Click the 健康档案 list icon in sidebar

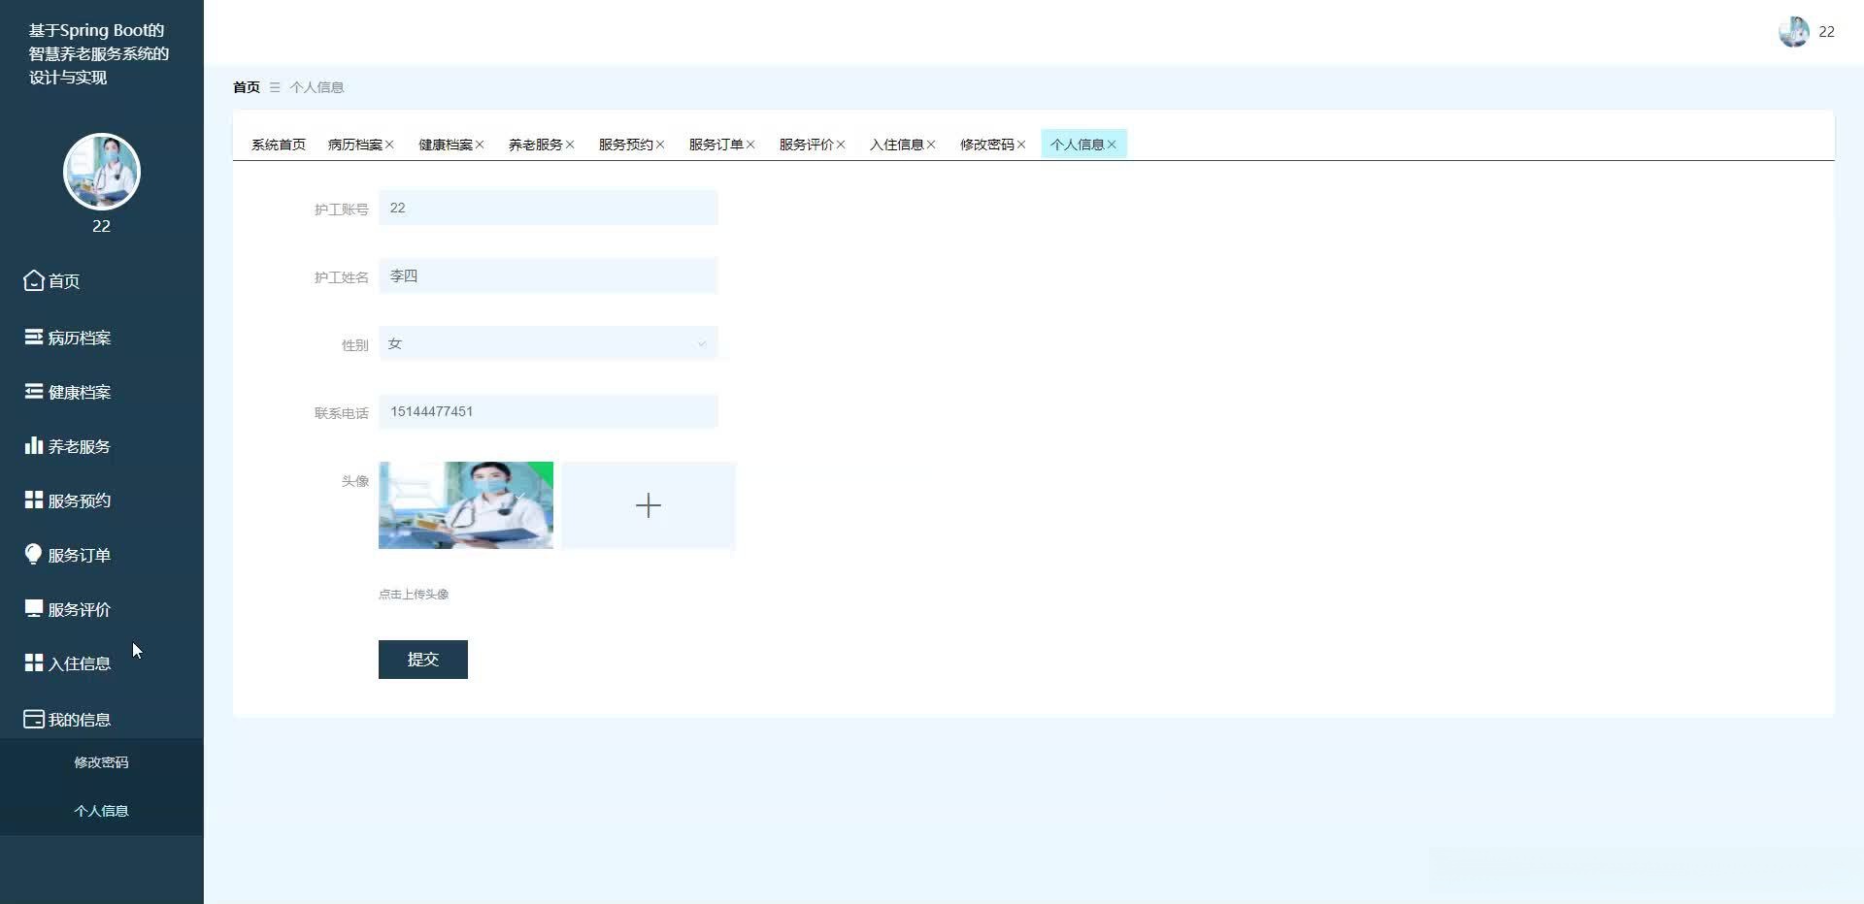tap(34, 391)
